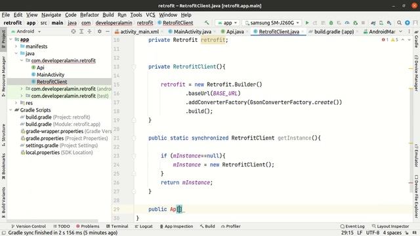Open Project panel gear settings
The height and width of the screenshot is (236, 420).
(99, 31)
